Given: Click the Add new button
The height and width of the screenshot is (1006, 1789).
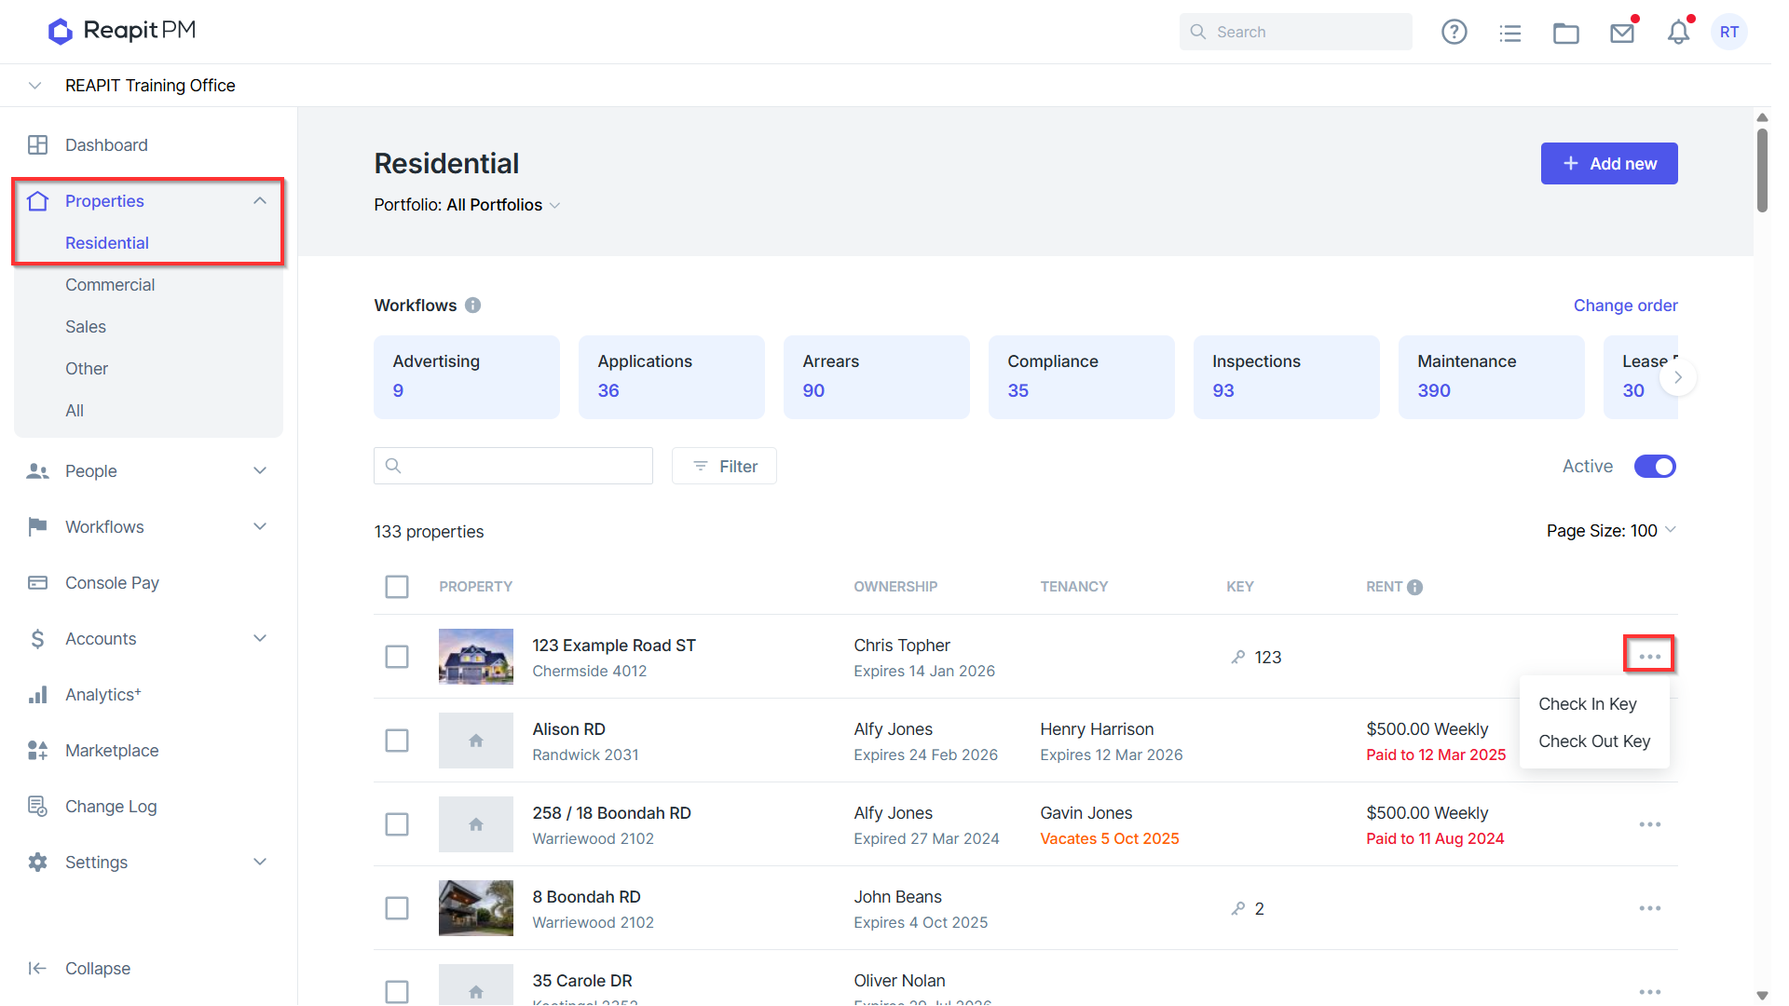Looking at the screenshot, I should (x=1609, y=164).
